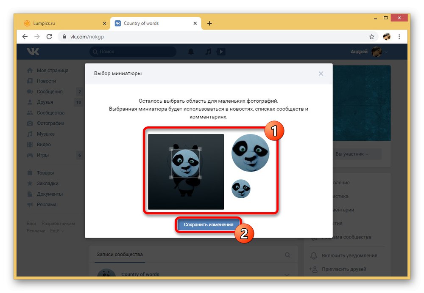Open the music note icon in header
The height and width of the screenshot is (293, 424).
click(x=208, y=52)
